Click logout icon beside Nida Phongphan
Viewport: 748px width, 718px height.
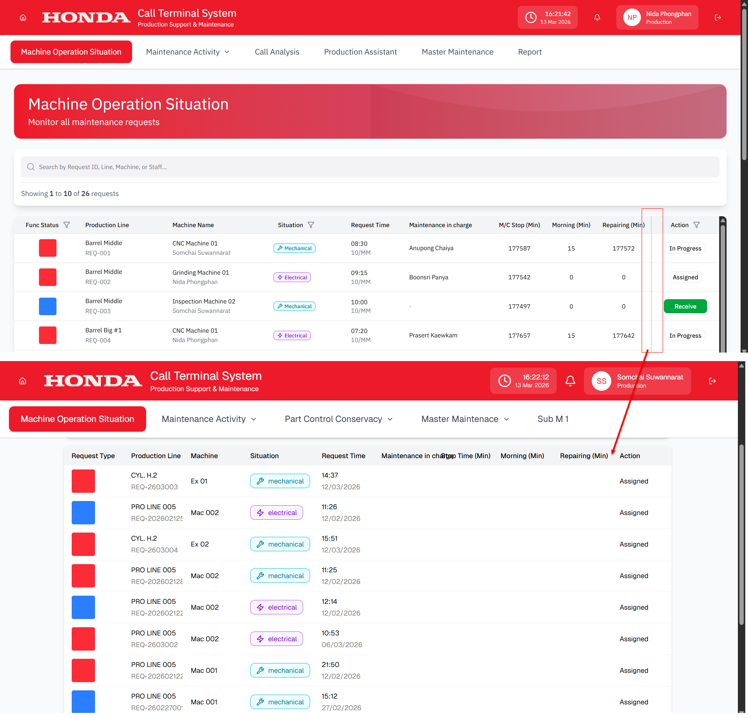coord(718,18)
